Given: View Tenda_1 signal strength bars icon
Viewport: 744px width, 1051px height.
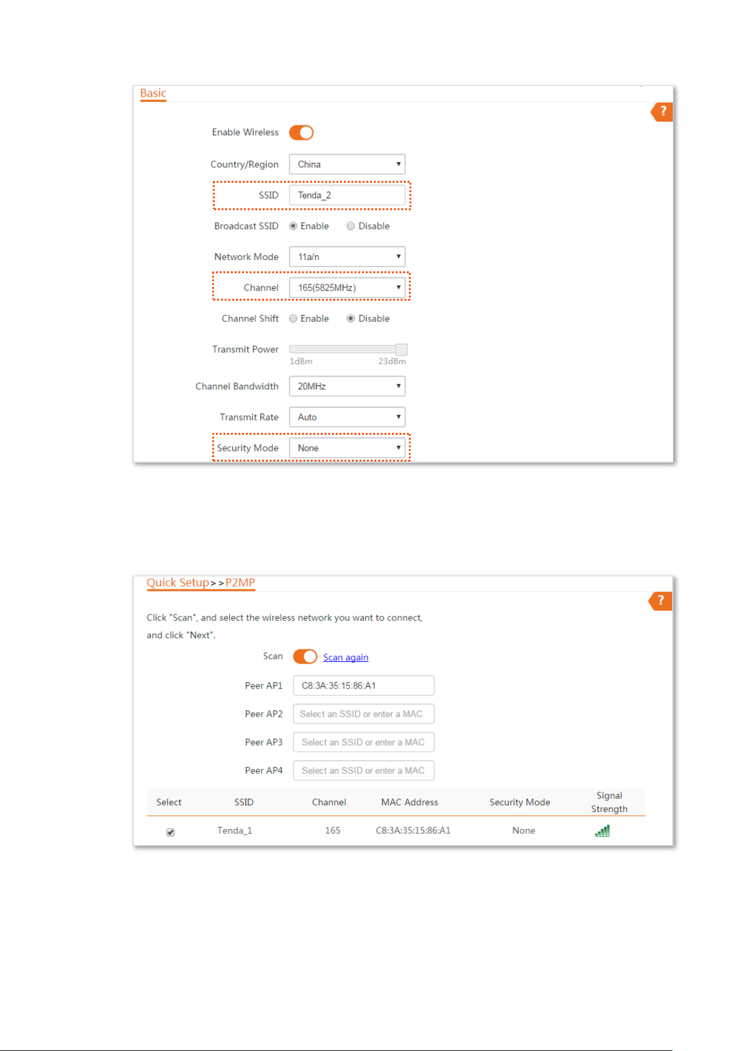Looking at the screenshot, I should click(x=602, y=831).
